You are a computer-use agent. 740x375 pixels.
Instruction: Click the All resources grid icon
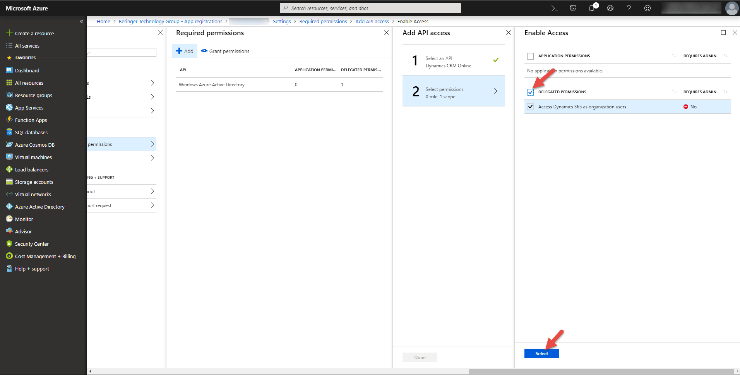(9, 83)
